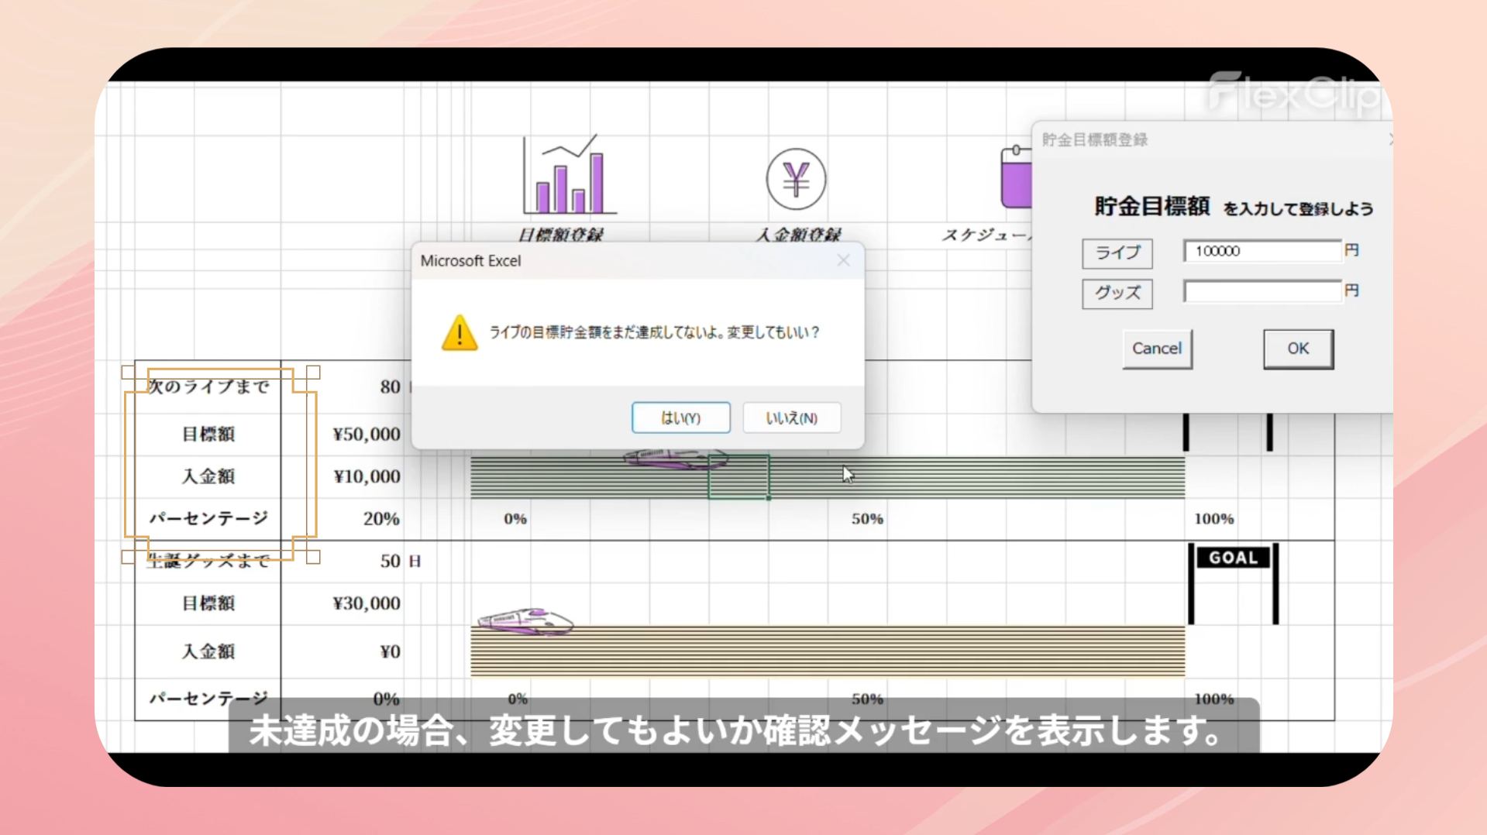Screen dimensions: 1487x835
Task: Click the グッズ label button
Action: point(1117,293)
